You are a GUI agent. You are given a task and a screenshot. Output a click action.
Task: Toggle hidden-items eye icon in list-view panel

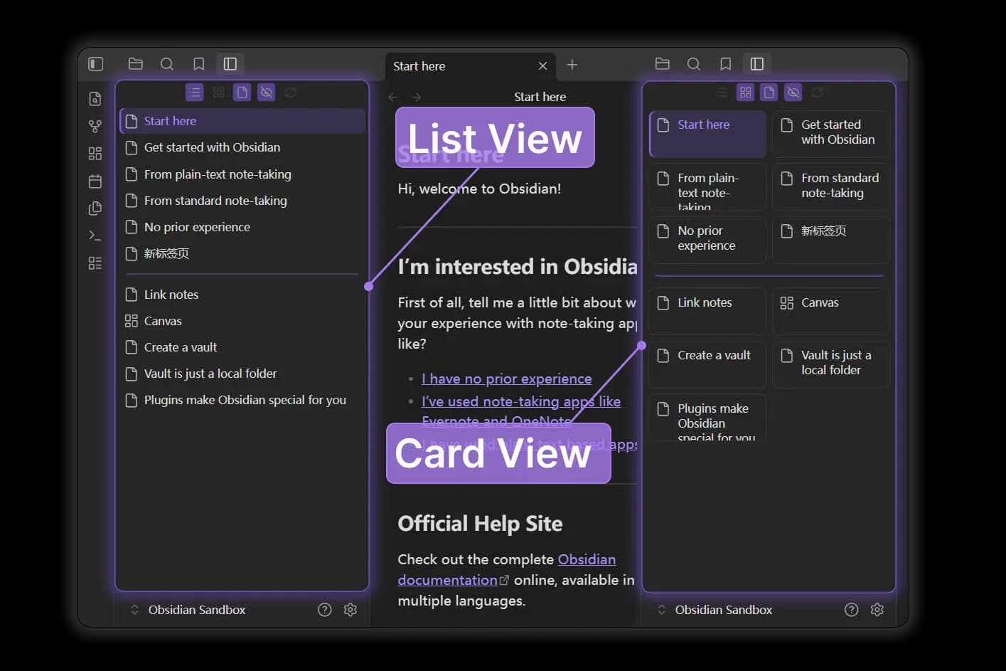[x=267, y=93]
